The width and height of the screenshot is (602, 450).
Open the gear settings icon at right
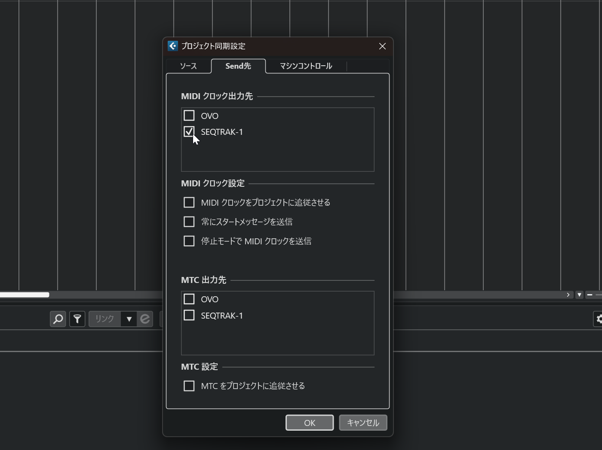point(599,319)
